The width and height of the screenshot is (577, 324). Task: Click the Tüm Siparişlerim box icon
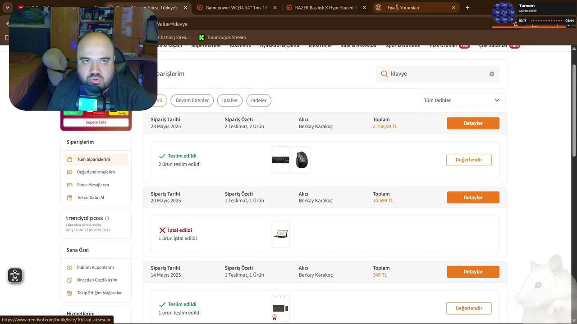[x=69, y=159]
